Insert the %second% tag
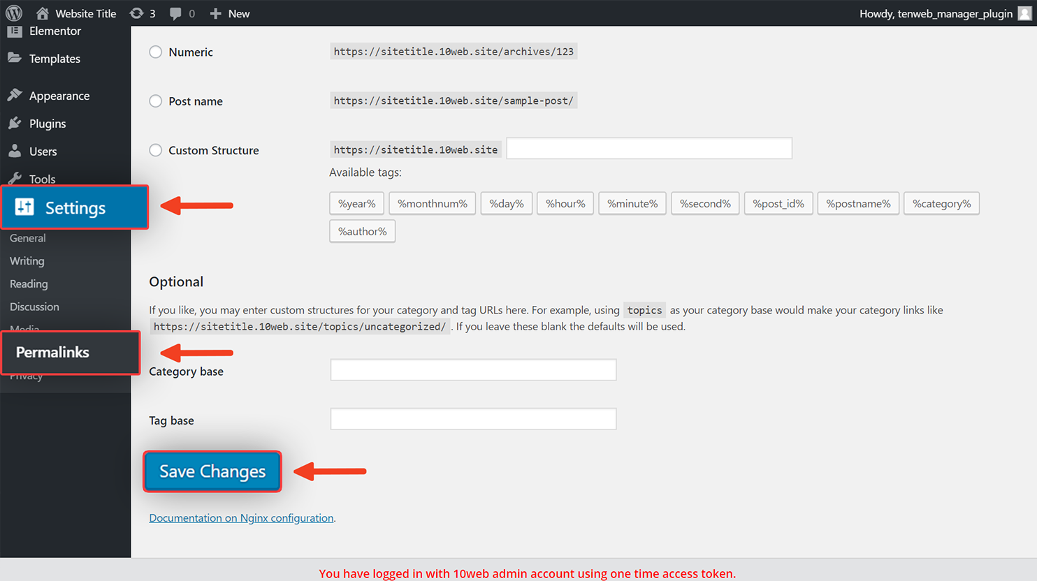Image resolution: width=1037 pixels, height=581 pixels. tap(705, 203)
